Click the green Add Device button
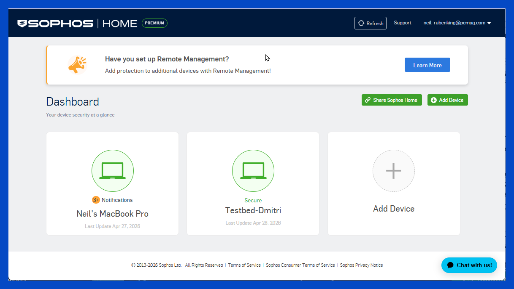 448,100
